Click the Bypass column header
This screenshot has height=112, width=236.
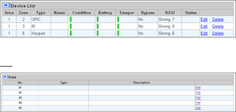click(x=148, y=13)
